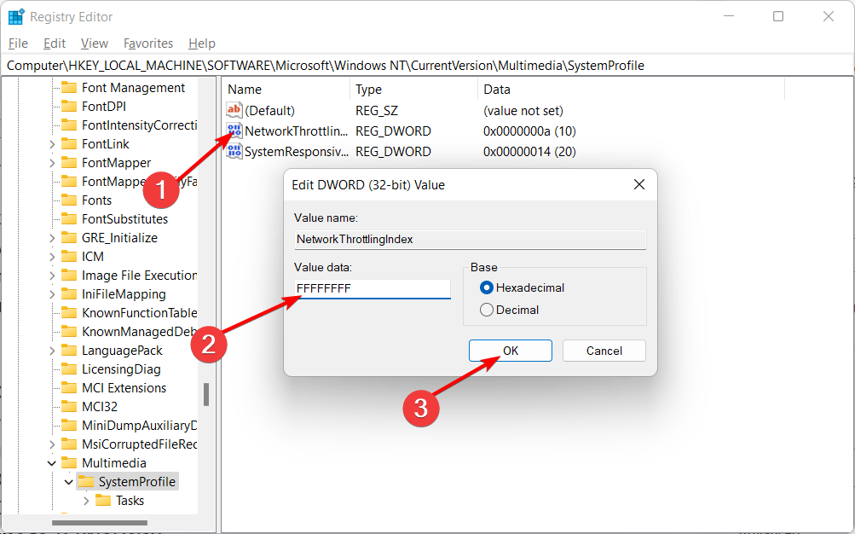
Task: Select the Hexadecimal base radio button
Action: pos(486,287)
